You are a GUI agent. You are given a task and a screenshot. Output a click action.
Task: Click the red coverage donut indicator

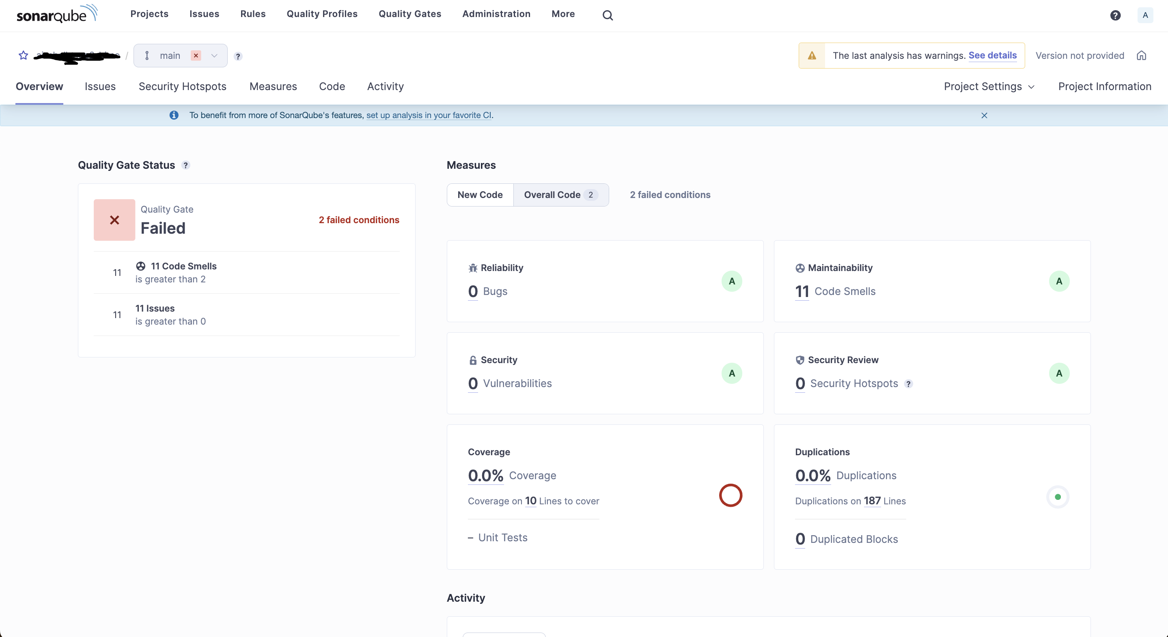pos(731,495)
